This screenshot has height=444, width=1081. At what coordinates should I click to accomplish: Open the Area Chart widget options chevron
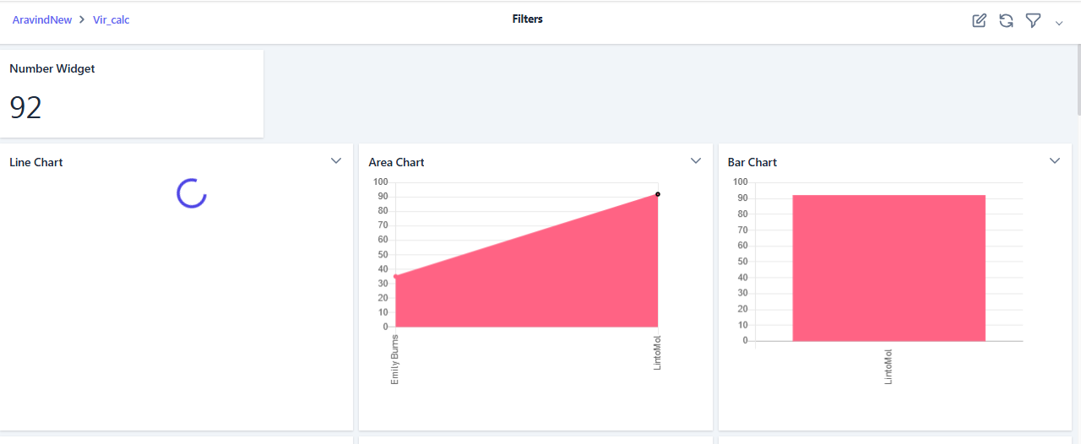[696, 161]
